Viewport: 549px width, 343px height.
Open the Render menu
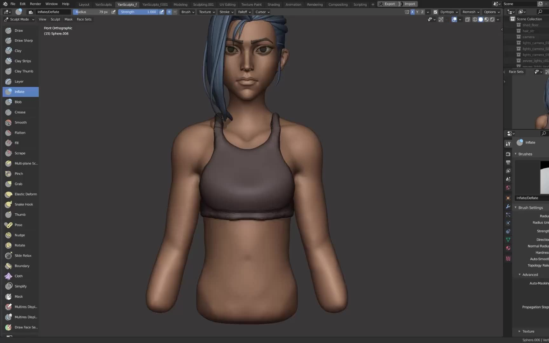[35, 4]
